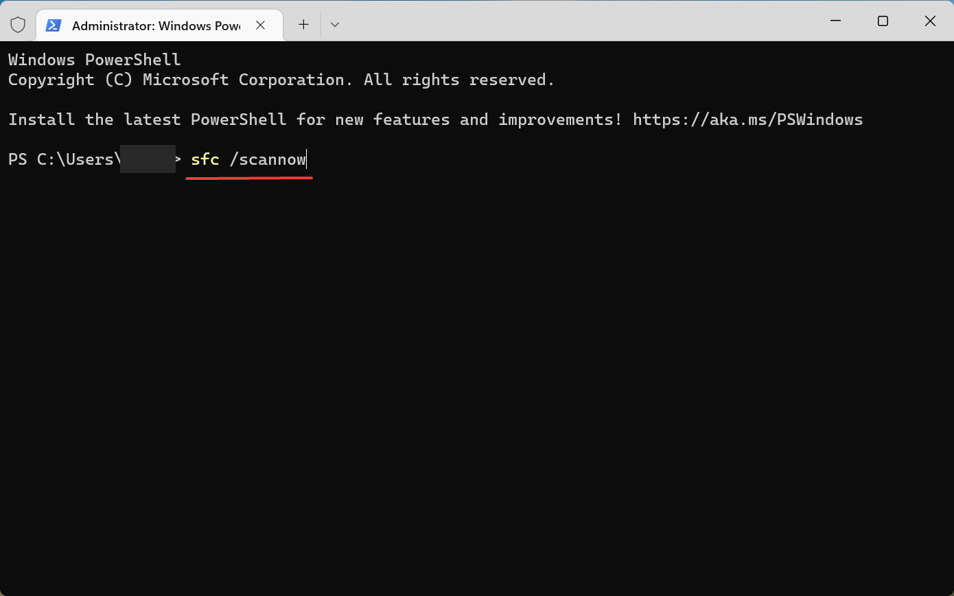
Task: Minimize the Terminal window
Action: pyautogui.click(x=835, y=21)
